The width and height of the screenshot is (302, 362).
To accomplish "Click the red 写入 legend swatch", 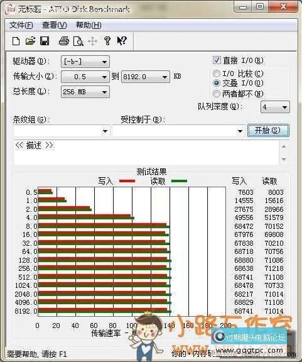I will click(127, 181).
